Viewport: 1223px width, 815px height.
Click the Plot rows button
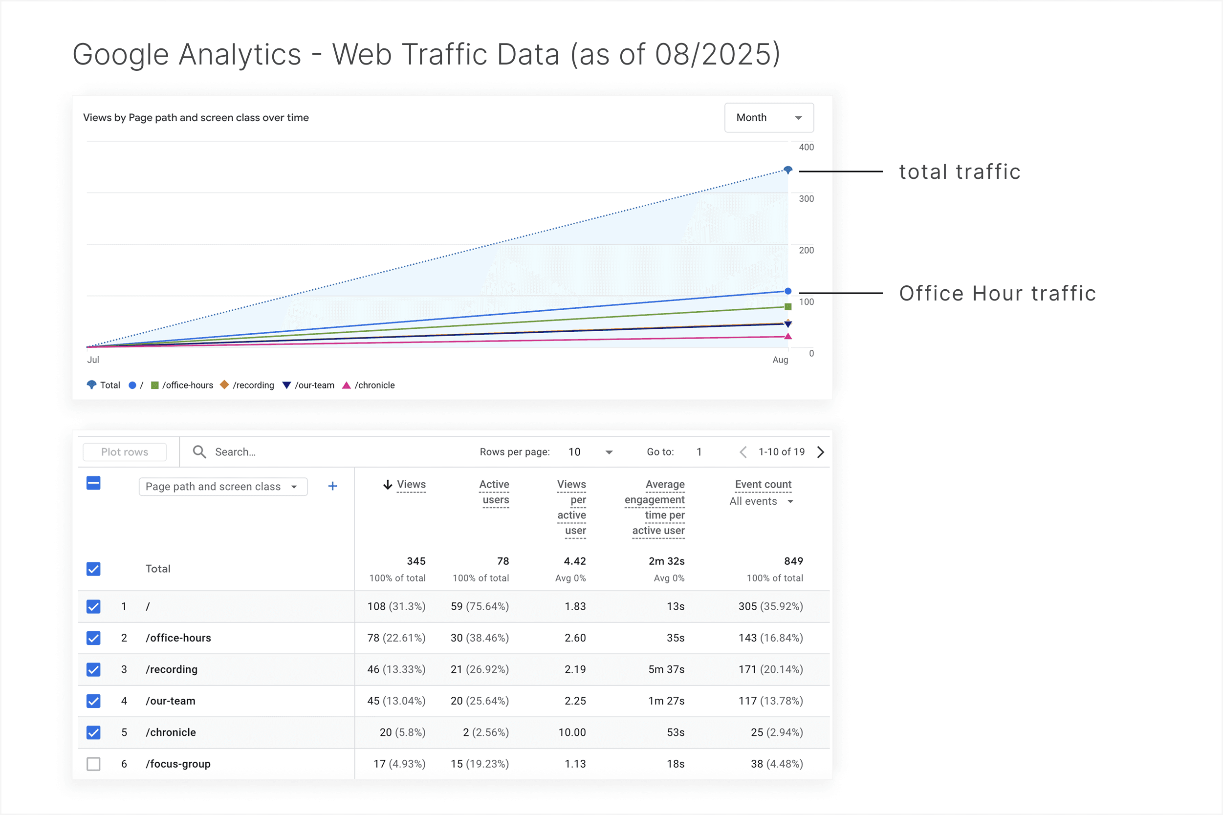click(125, 451)
